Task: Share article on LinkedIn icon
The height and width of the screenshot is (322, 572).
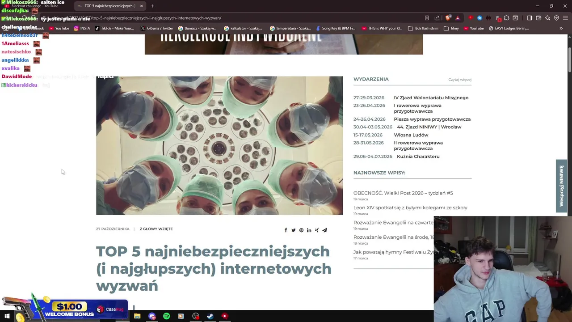Action: pos(309,230)
